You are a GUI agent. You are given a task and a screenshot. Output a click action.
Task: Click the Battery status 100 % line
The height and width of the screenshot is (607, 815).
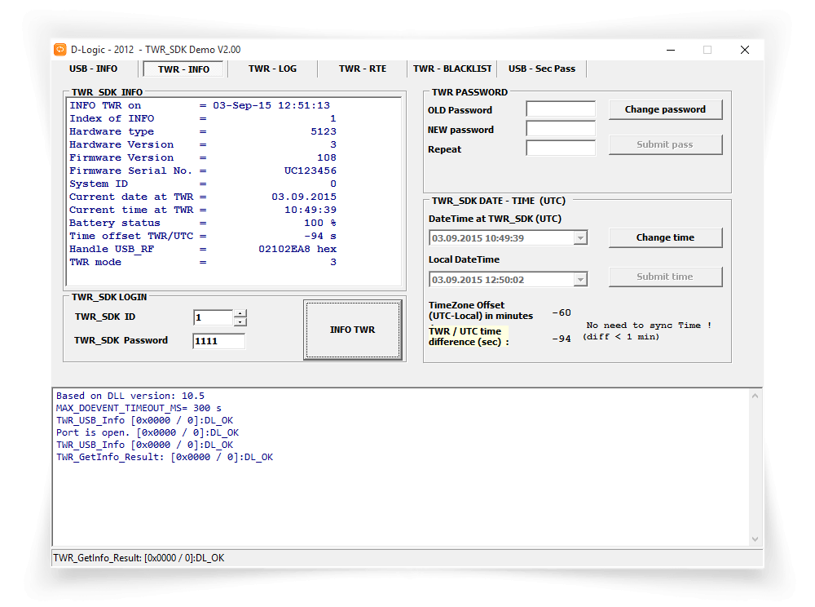coord(203,223)
